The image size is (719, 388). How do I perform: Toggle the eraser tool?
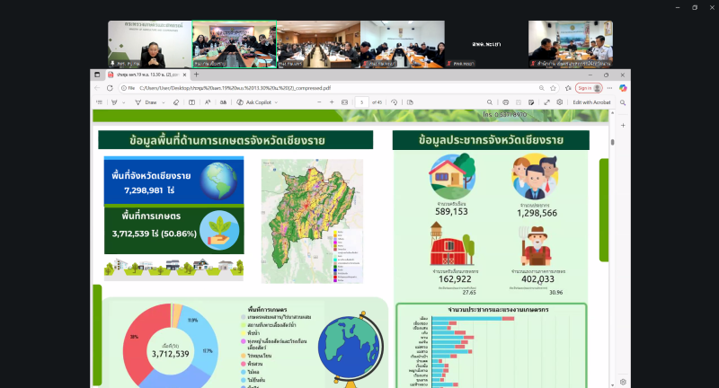(176, 102)
